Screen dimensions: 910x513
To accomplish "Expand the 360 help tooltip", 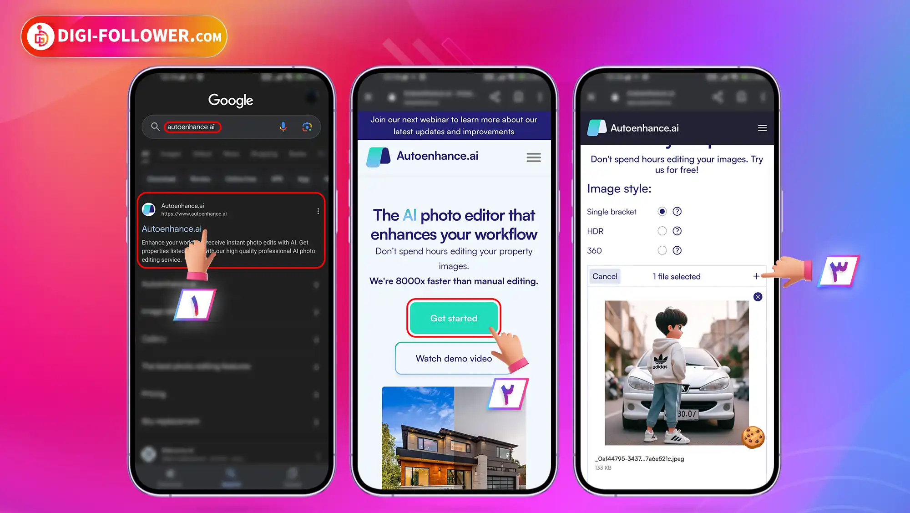I will [x=677, y=250].
